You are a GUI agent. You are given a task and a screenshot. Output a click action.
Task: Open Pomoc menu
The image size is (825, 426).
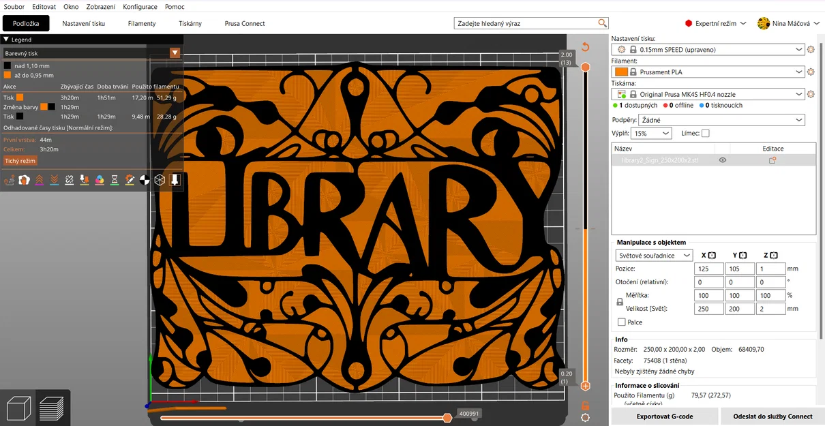tap(175, 6)
